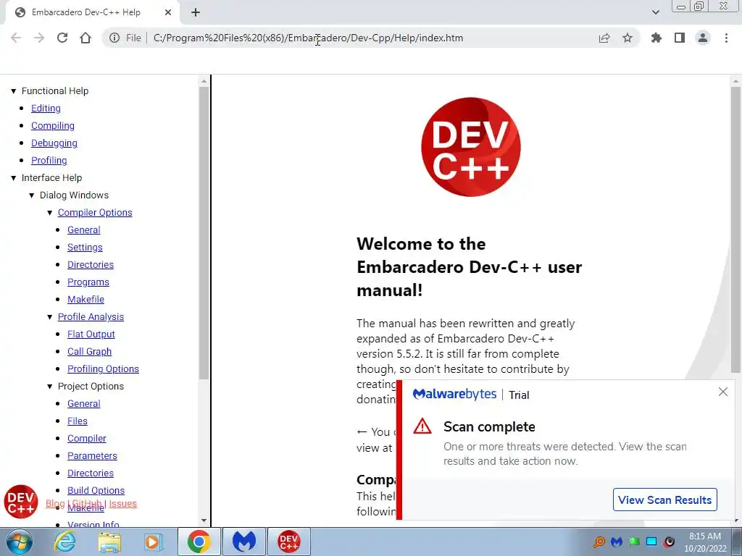Open the Debugging help link
The height and width of the screenshot is (556, 742).
54,143
